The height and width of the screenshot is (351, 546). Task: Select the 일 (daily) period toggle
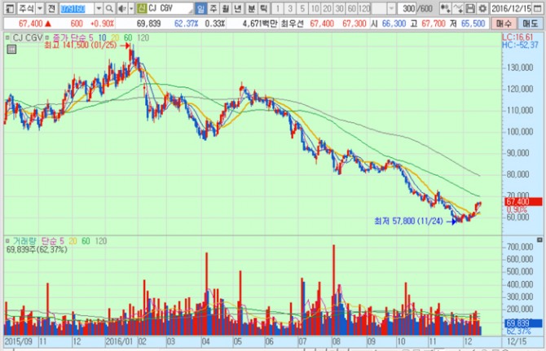(201, 9)
